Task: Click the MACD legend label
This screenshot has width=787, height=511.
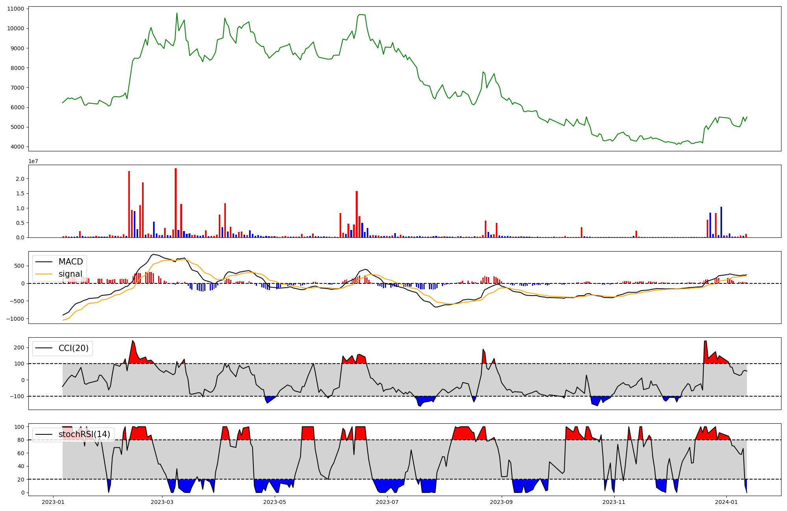Action: click(x=71, y=262)
